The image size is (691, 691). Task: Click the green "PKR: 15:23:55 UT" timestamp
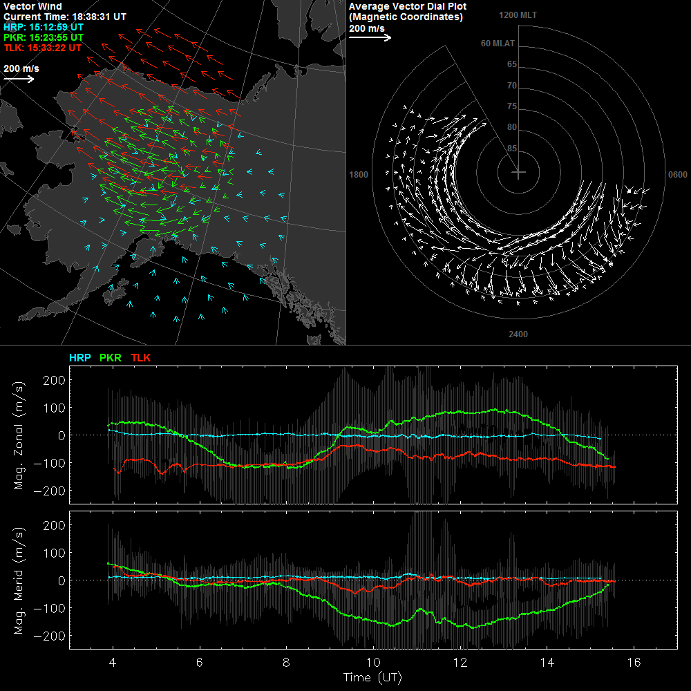[x=43, y=37]
